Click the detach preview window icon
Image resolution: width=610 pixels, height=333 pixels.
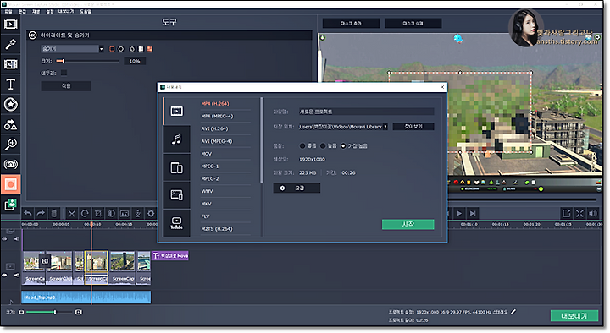point(567,213)
